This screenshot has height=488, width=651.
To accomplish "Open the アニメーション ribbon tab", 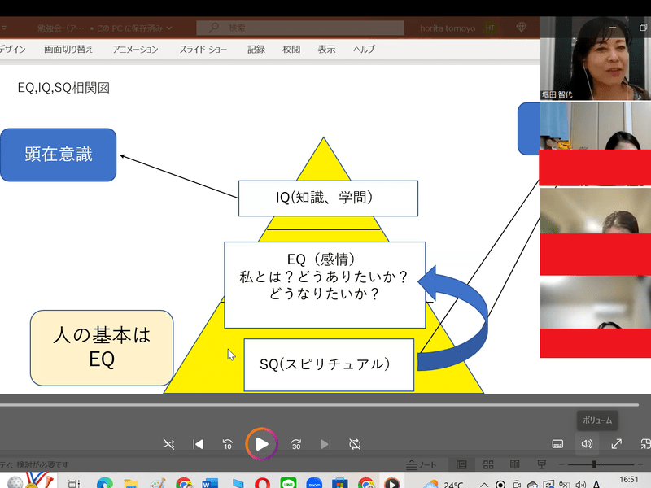I will tap(136, 49).
